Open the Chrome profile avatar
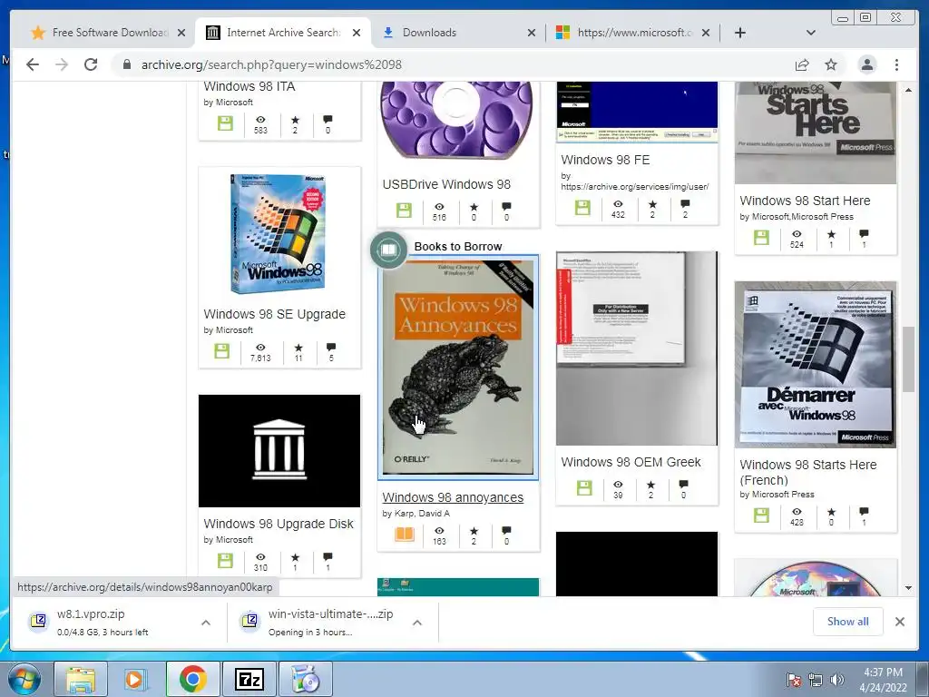The image size is (929, 697). 867,64
